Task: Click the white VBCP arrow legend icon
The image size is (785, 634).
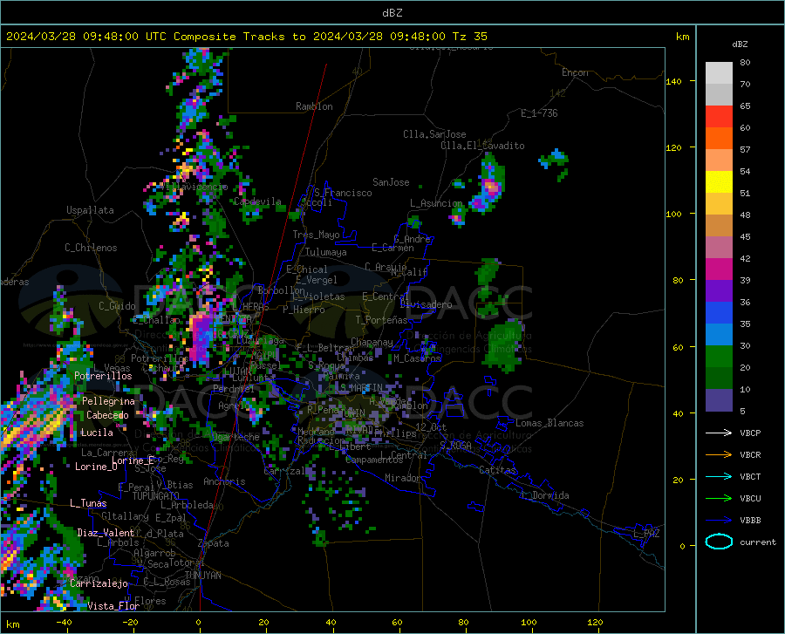Action: 719,433
